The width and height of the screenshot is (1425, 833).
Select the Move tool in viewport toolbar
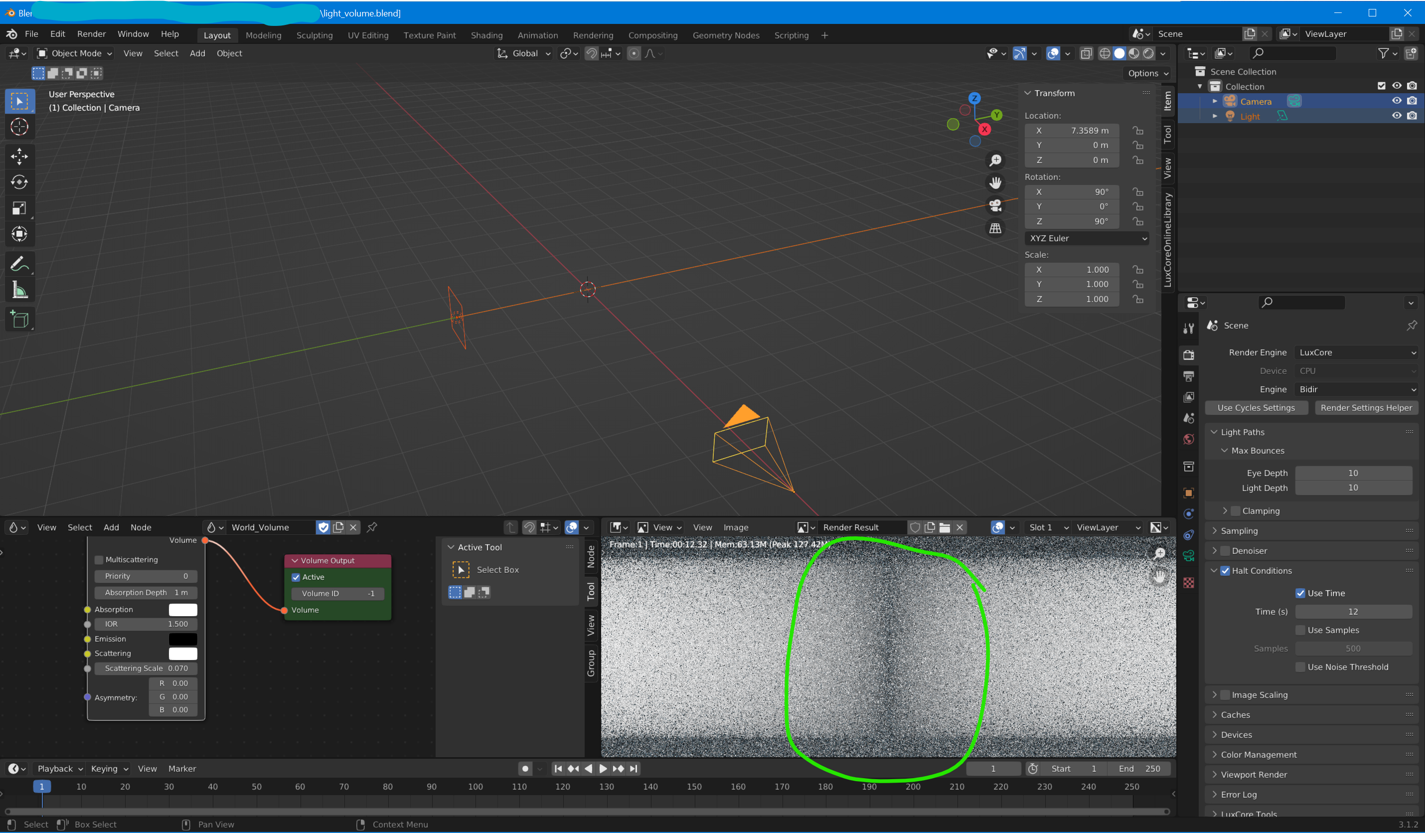[x=19, y=156]
